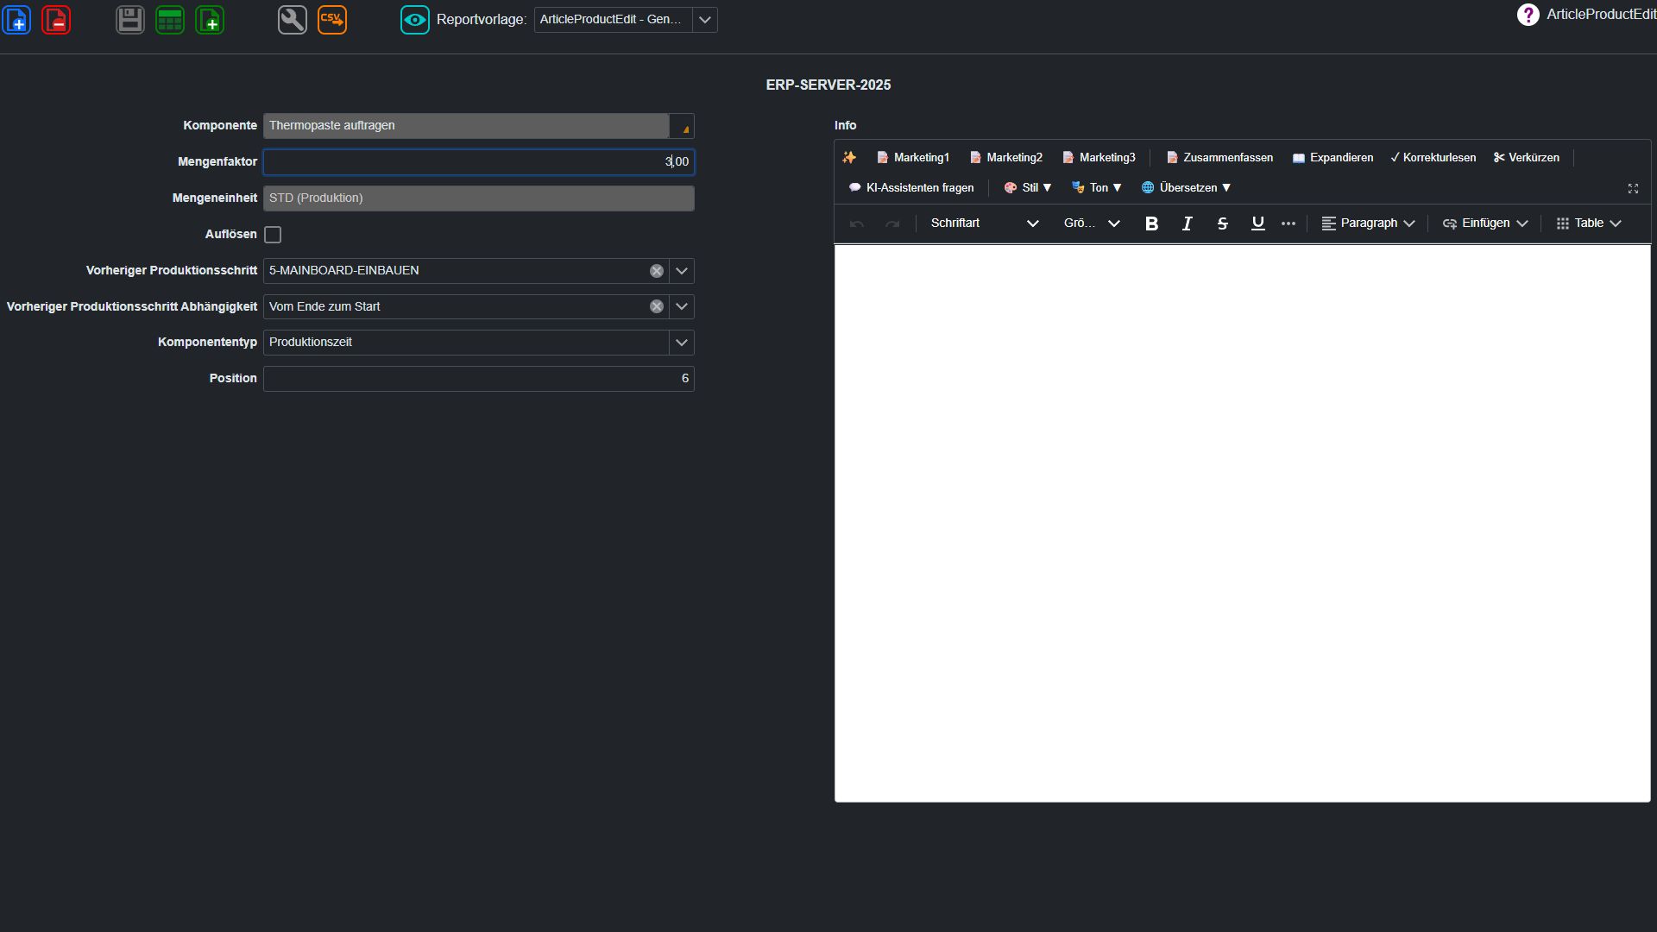Click inside the white Info text editor

[1242, 524]
